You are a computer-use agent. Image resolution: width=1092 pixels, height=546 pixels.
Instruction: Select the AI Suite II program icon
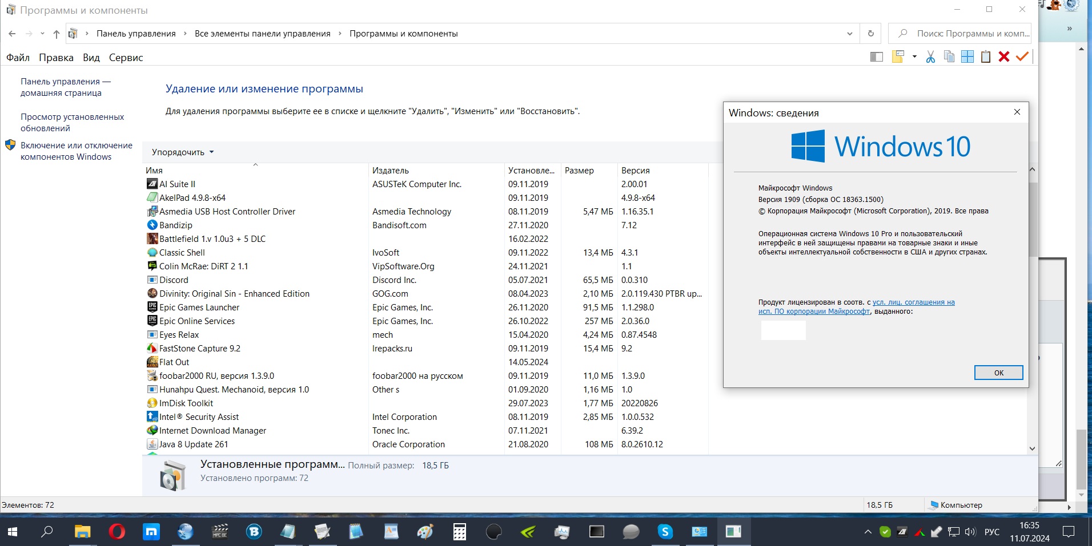click(x=152, y=184)
